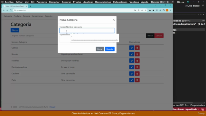Click Guardar to save the category
The image size is (206, 116).
[110, 49]
